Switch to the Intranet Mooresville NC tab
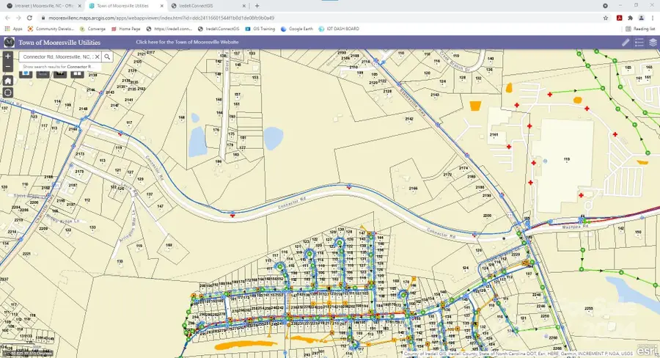This screenshot has height=358, width=660. pyautogui.click(x=40, y=5)
